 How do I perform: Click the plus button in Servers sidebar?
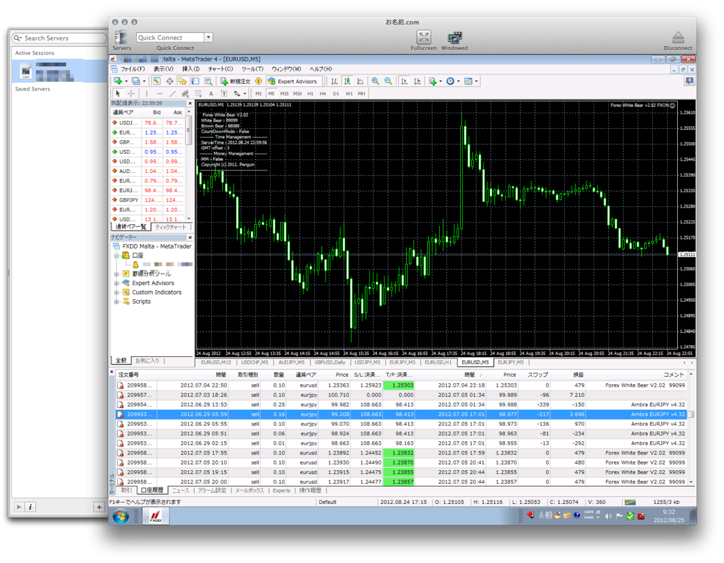coord(99,507)
